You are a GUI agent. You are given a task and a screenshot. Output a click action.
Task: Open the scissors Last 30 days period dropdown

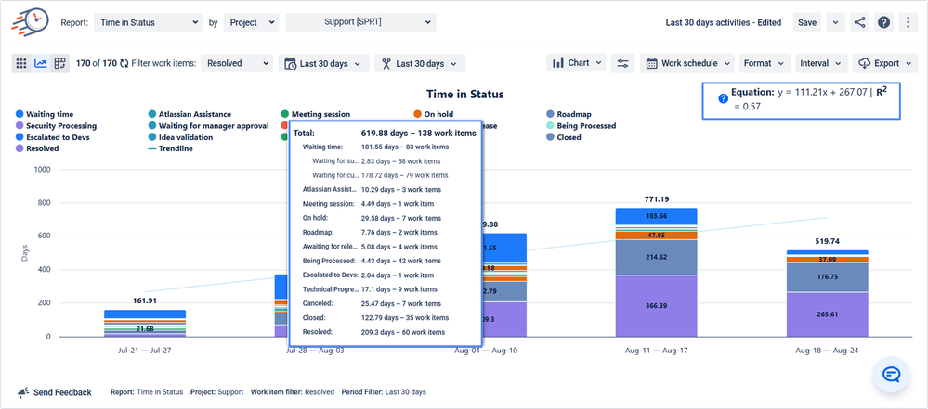420,63
